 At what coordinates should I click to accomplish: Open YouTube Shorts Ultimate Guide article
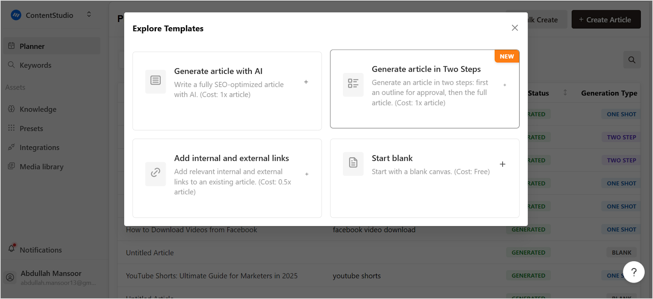click(212, 276)
